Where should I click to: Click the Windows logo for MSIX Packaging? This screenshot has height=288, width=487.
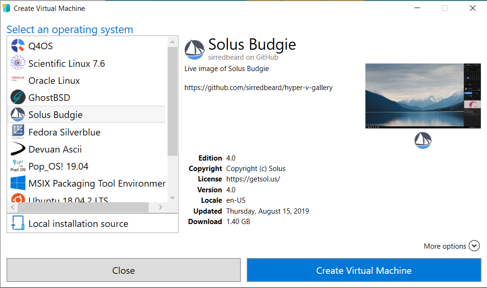point(18,183)
